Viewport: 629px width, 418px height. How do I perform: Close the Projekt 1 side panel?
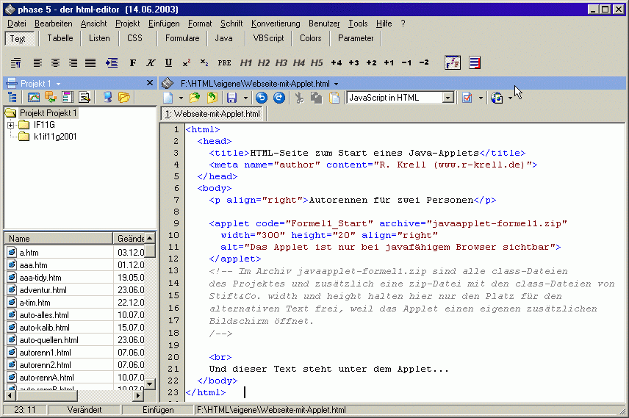click(150, 83)
